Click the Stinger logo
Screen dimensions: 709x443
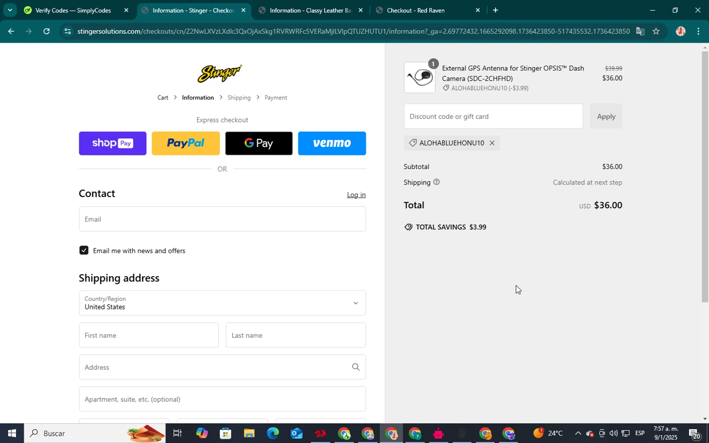[x=220, y=73]
